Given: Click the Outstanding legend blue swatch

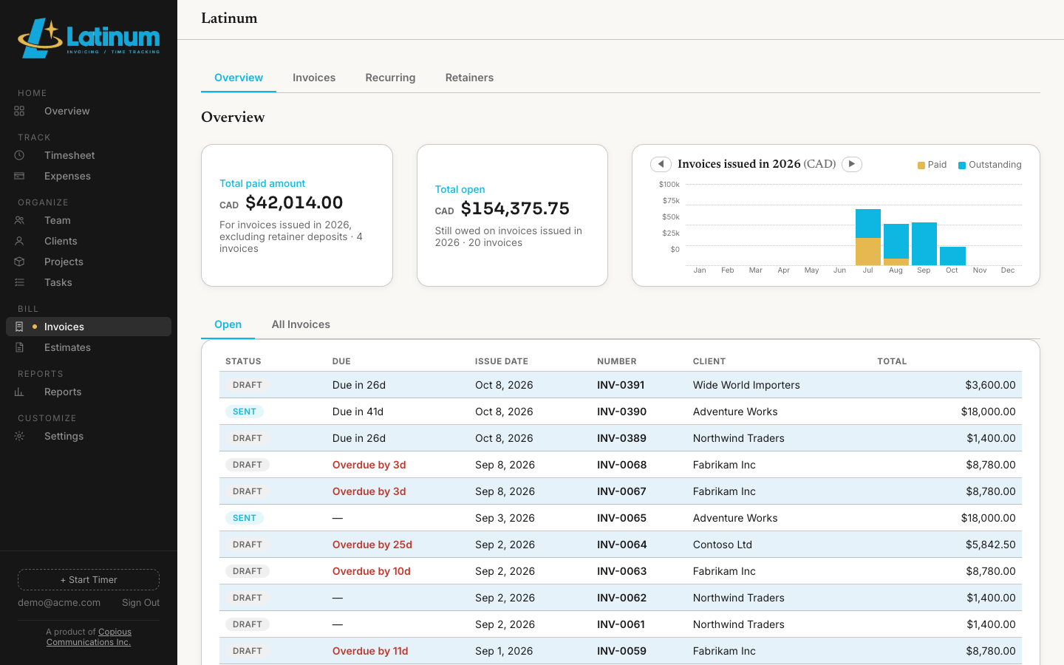Looking at the screenshot, I should 962,165.
